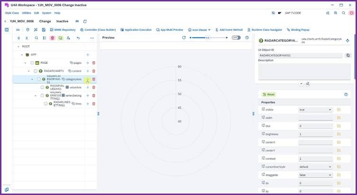Collapse the RADARCHART1 tree node
The image size is (357, 195).
click(29, 71)
